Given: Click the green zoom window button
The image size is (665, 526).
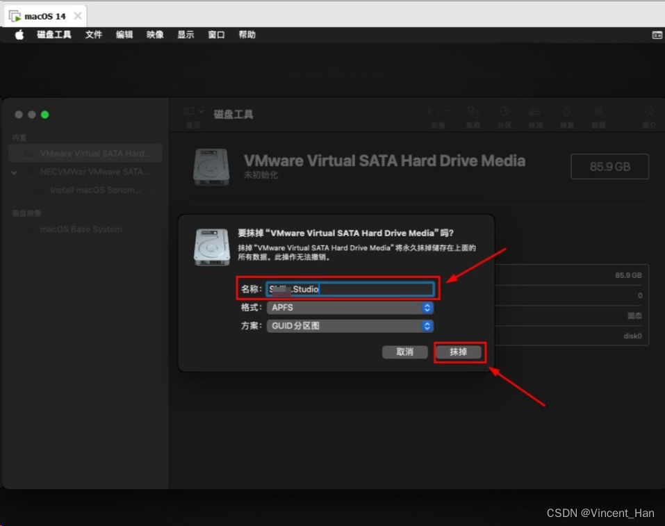Looking at the screenshot, I should [45, 115].
